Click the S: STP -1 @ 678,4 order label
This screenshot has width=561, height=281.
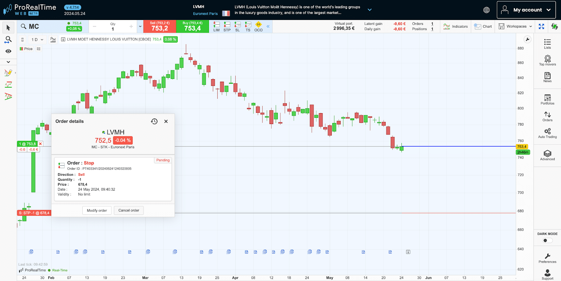click(34, 213)
